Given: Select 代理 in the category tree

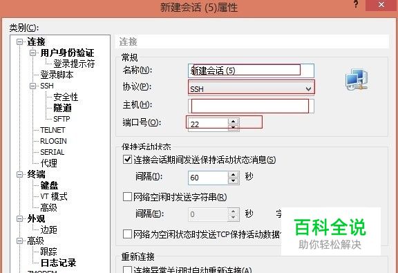Looking at the screenshot, I should click(48, 163).
